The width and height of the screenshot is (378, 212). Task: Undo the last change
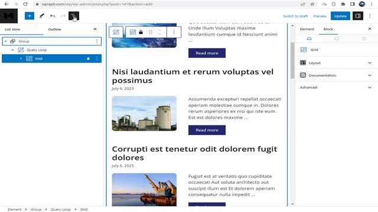pos(53,16)
